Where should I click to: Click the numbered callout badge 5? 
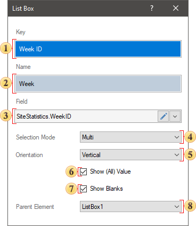click(x=190, y=154)
